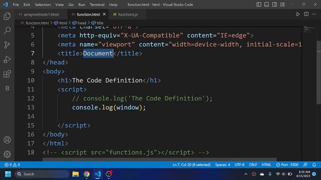The image size is (321, 180).
Task: Open More Actions ellipsis in editor toolbar
Action: click(314, 14)
